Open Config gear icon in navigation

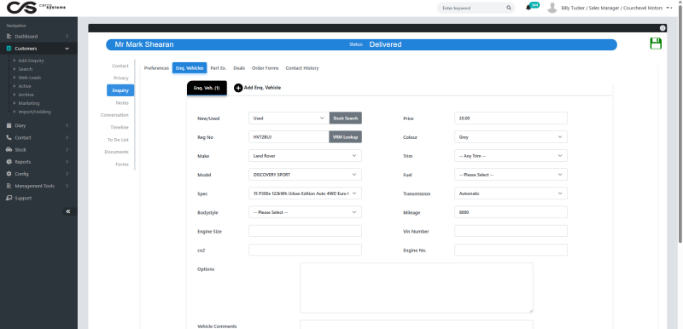9,174
